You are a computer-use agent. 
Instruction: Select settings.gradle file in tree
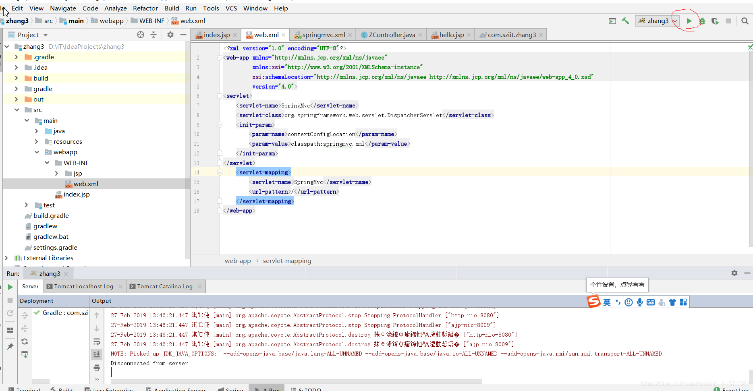click(x=55, y=248)
